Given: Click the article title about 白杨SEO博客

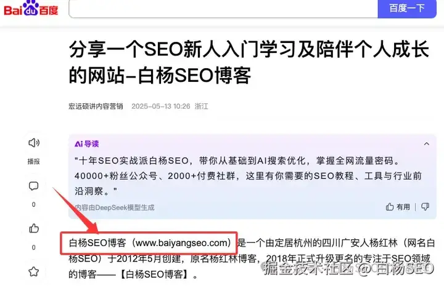Looking at the screenshot, I should [249, 62].
